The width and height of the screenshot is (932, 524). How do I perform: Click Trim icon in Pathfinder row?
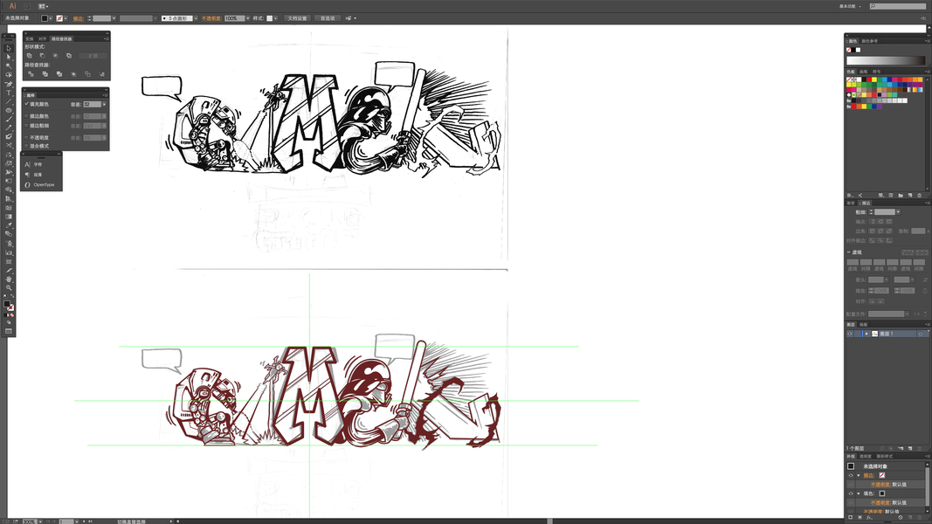(45, 73)
